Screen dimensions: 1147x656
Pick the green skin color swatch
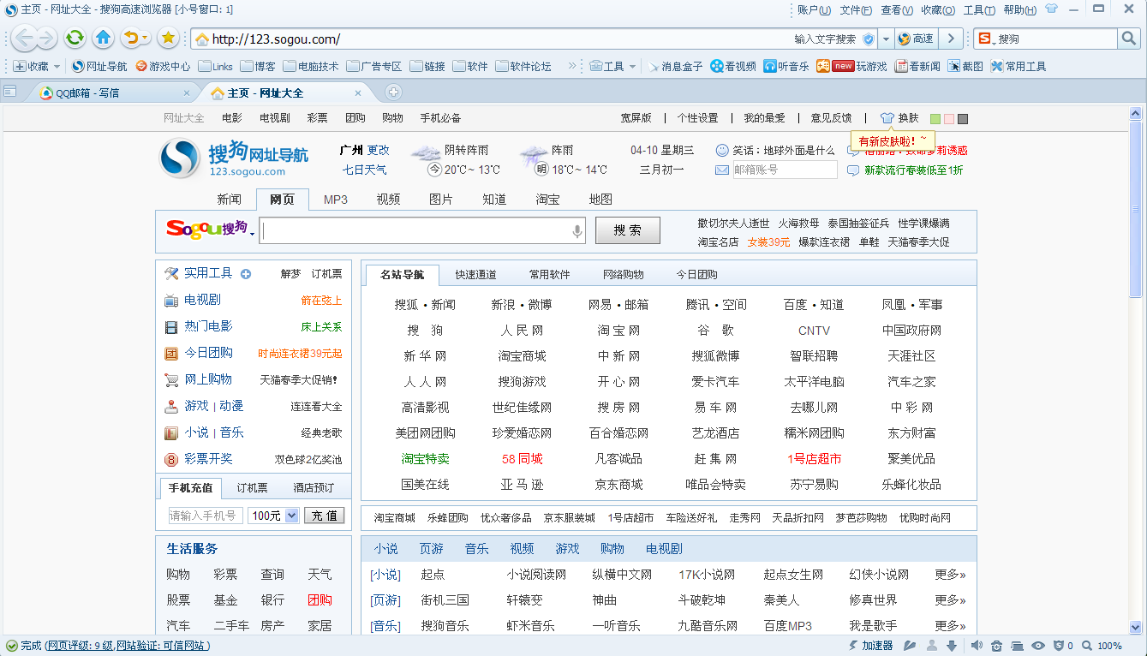[x=934, y=117]
